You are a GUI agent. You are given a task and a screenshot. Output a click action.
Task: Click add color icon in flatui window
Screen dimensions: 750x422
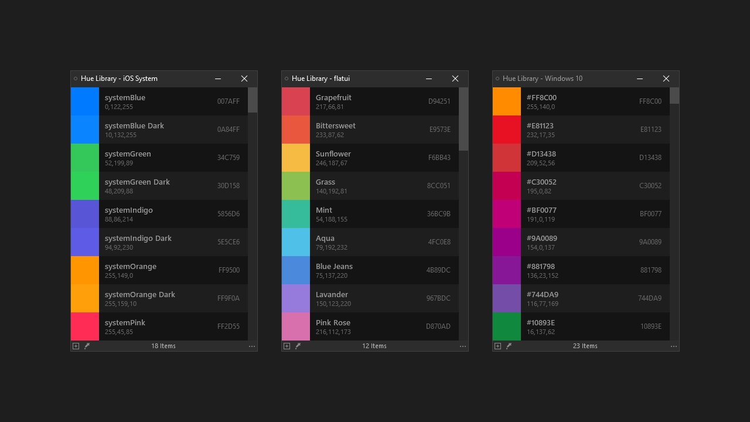pyautogui.click(x=287, y=346)
